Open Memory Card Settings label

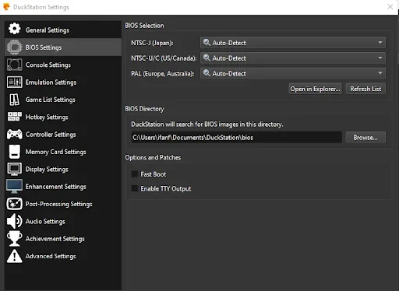pos(55,152)
